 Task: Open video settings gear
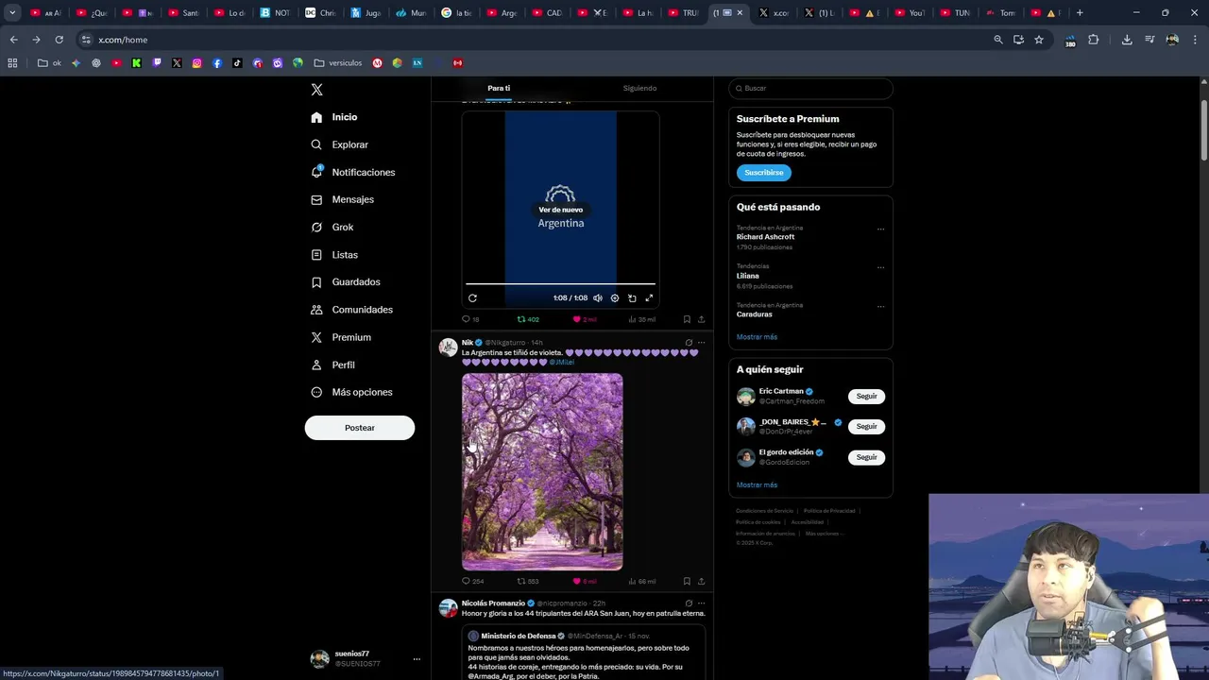click(x=615, y=298)
